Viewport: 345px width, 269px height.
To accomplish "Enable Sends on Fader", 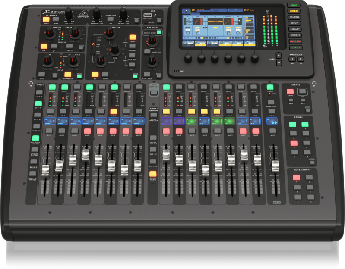I will tap(154, 115).
